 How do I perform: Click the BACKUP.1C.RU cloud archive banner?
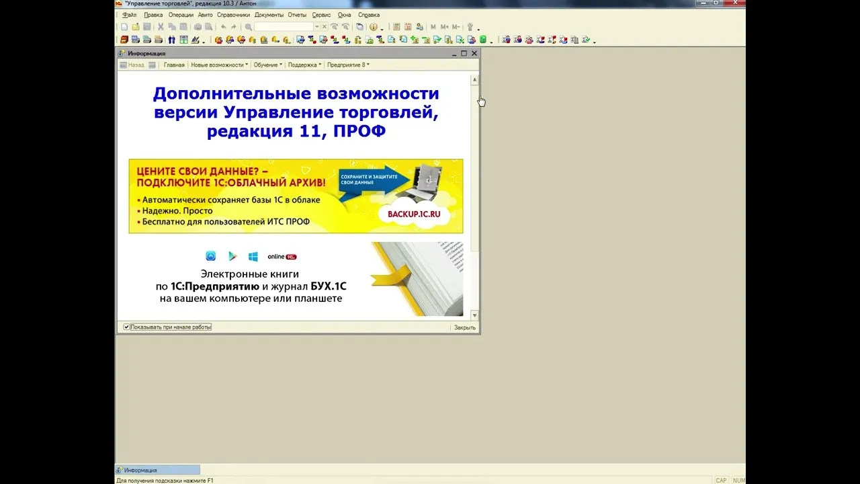pyautogui.click(x=296, y=196)
